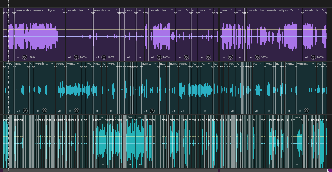This screenshot has height=172, width=332.
Task: Toggle final stretch stopwatch in middle teal track
Action: [x=306, y=110]
